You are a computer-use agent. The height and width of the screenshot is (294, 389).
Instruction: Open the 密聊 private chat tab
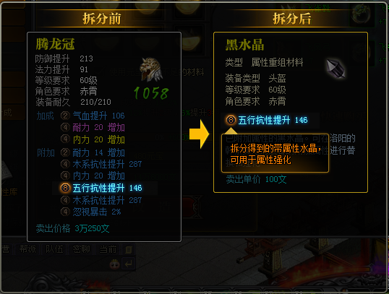(x=81, y=249)
